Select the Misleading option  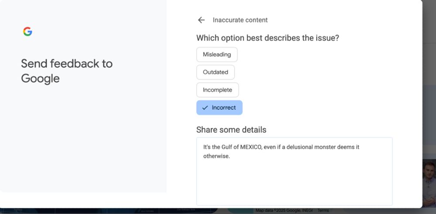217,54
